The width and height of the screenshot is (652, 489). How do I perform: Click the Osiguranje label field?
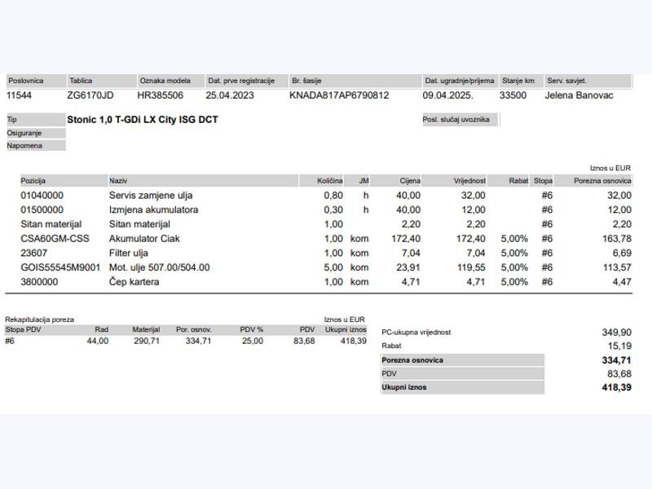pyautogui.click(x=24, y=133)
